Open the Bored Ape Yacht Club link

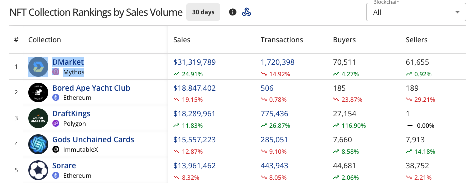91,88
